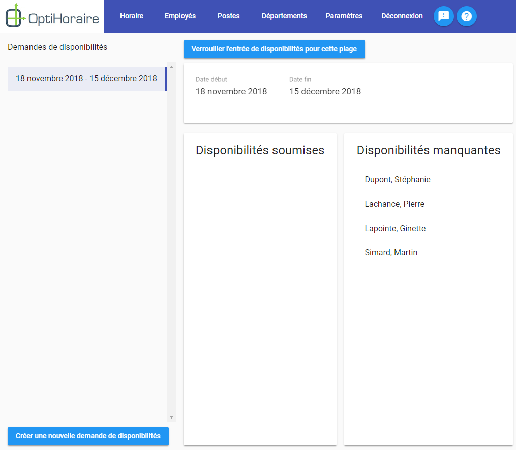Open the Horaire menu

coord(132,16)
